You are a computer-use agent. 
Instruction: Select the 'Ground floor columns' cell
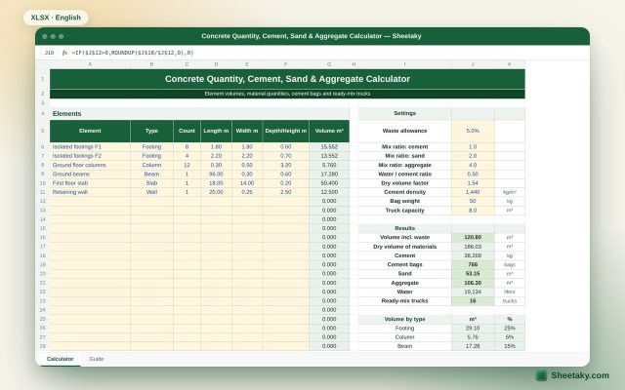pyautogui.click(x=90, y=165)
